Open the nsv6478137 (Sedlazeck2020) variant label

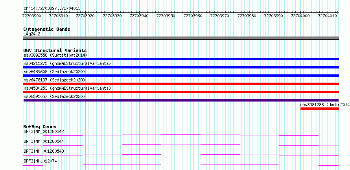(54, 80)
